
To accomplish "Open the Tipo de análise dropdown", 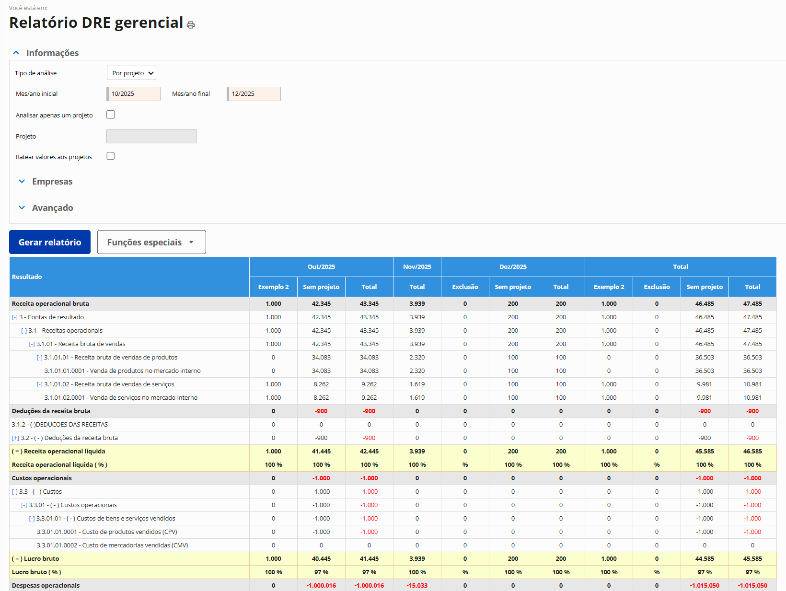I will [131, 73].
